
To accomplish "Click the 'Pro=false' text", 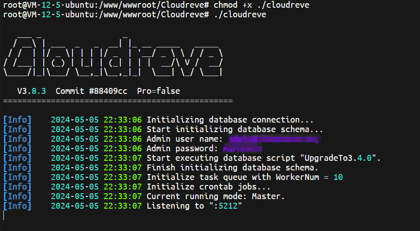I will (158, 91).
